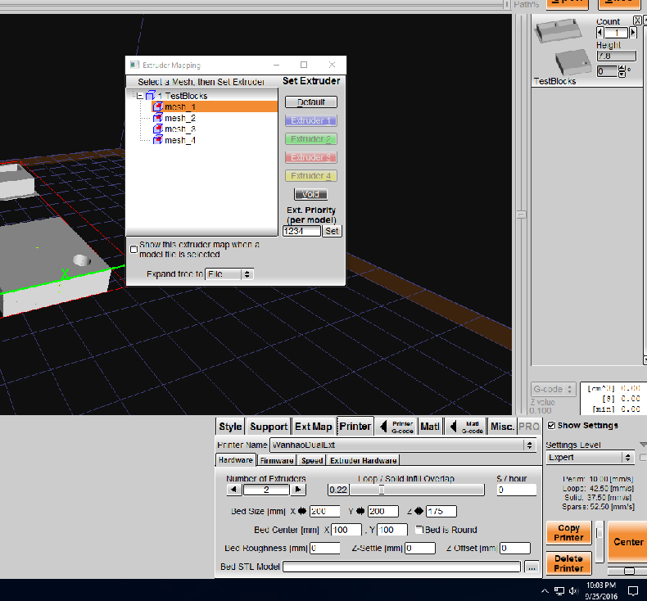Open the Expand tree to dropdown

[229, 274]
